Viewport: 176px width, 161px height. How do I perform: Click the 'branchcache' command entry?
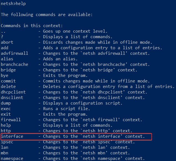14,64
